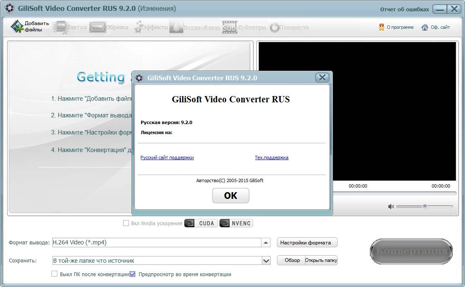Viewport: 465px width, 287px height.
Task: Confirm the About dialog with OK
Action: pos(230,196)
